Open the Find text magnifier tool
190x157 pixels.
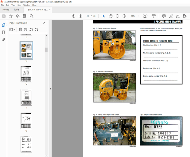tap(32, 16)
